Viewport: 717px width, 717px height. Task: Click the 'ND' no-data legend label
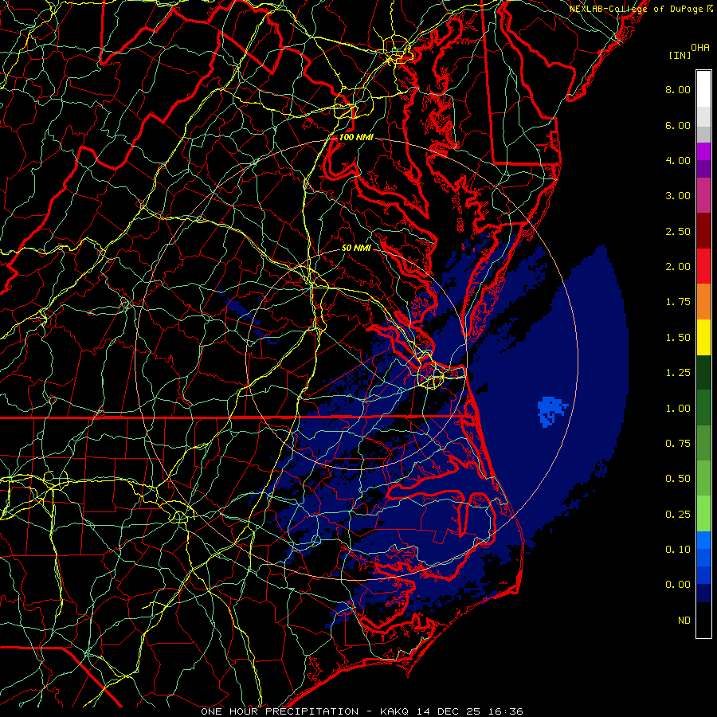coord(684,621)
